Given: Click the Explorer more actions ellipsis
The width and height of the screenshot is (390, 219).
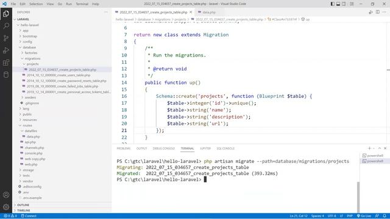Looking at the screenshot, I should pos(105,12).
